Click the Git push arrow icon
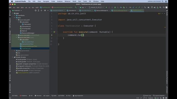 139,7
